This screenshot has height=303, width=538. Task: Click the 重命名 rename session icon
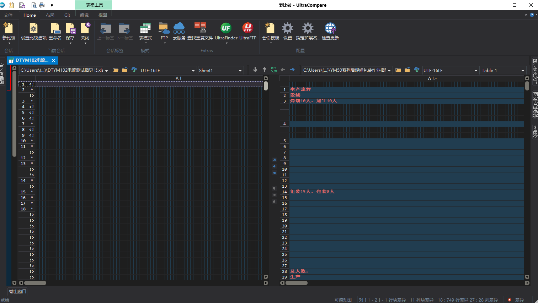(x=55, y=31)
